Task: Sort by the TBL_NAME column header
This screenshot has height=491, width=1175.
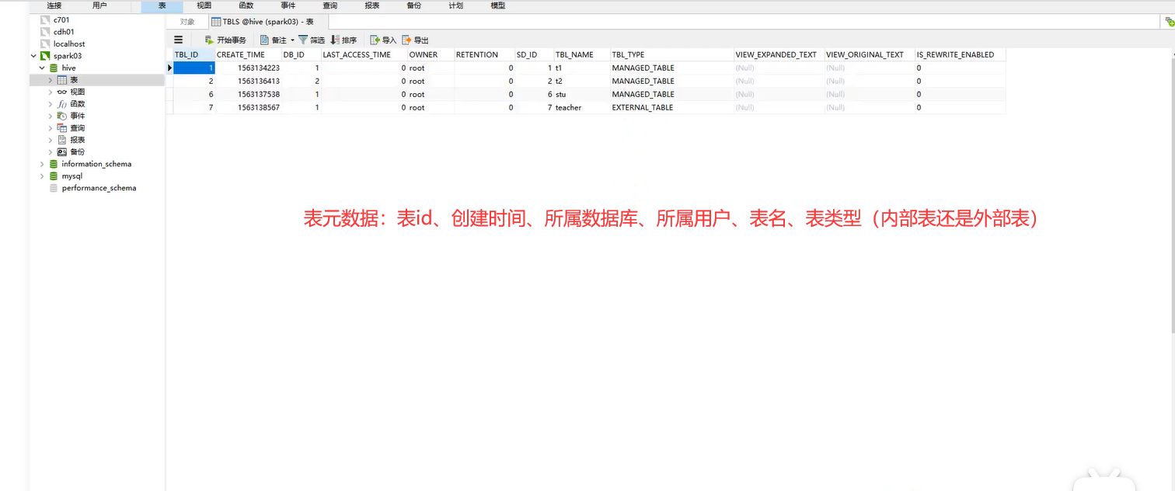Action: (575, 54)
